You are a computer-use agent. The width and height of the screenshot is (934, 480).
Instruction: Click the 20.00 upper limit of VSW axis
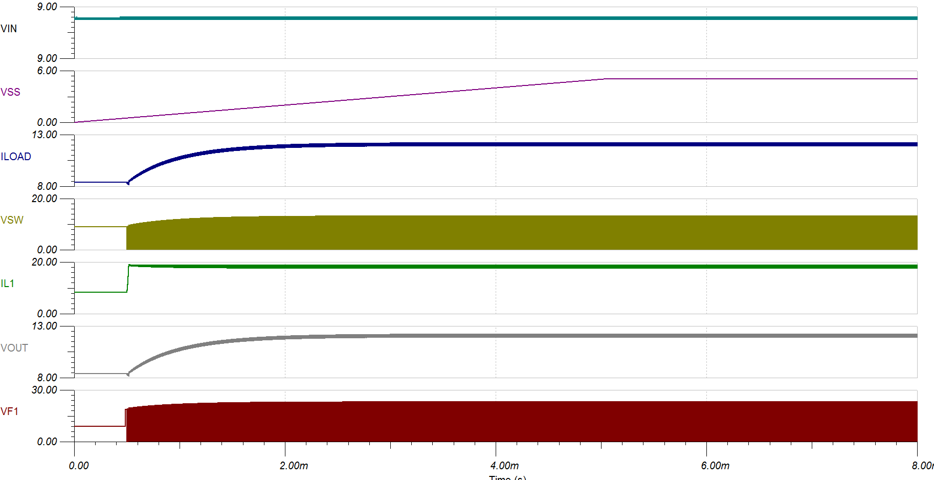click(45, 199)
